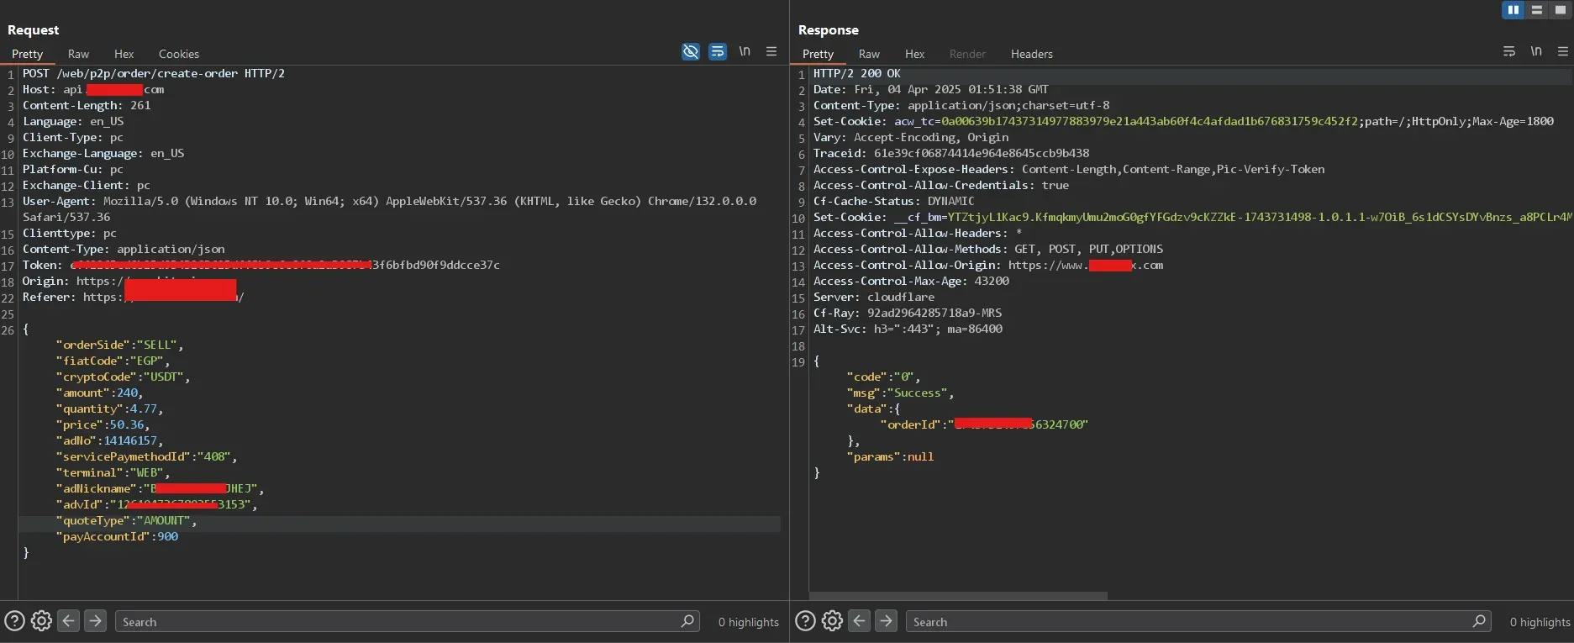Click the Access-Control-Max-Age: 43200 header

[911, 281]
